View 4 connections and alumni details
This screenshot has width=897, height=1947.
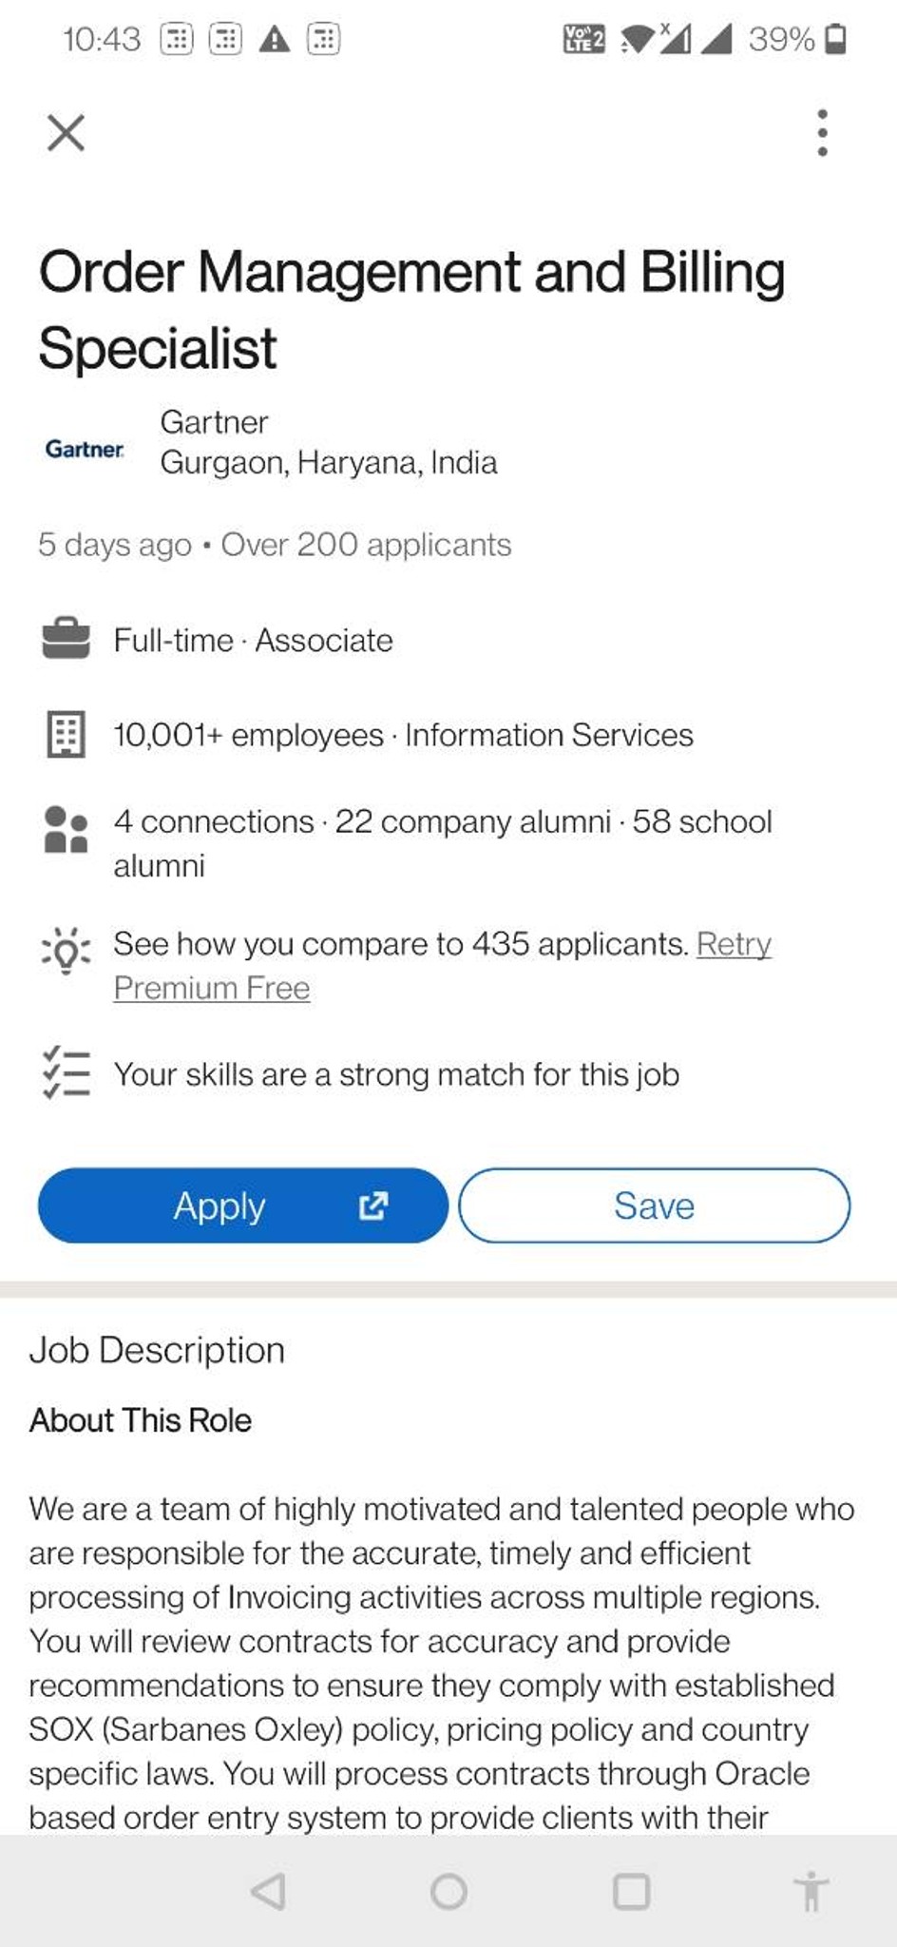443,843
